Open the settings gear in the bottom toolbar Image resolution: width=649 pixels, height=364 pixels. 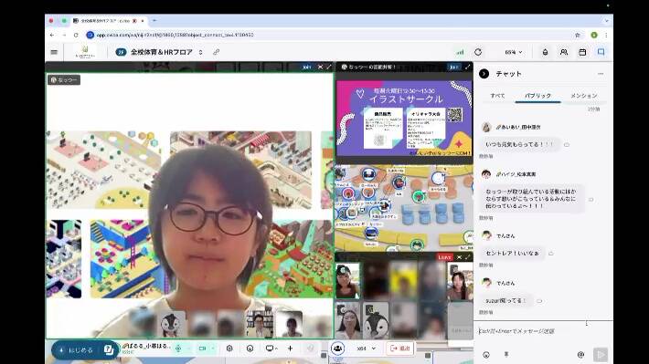[x=229, y=348]
